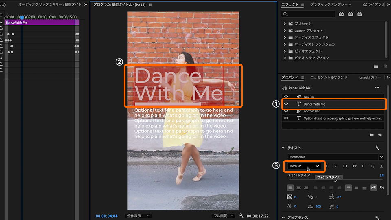
Task: Expand the プリセット folder
Action: 285,24
